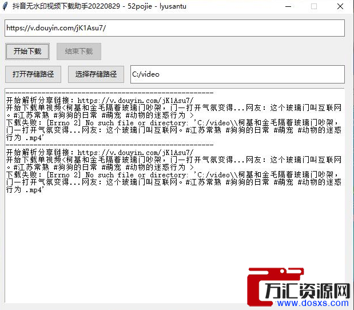Viewport: 354px width, 310px height.
Task: Click the feather app icon in title bar
Action: (x=5, y=6)
